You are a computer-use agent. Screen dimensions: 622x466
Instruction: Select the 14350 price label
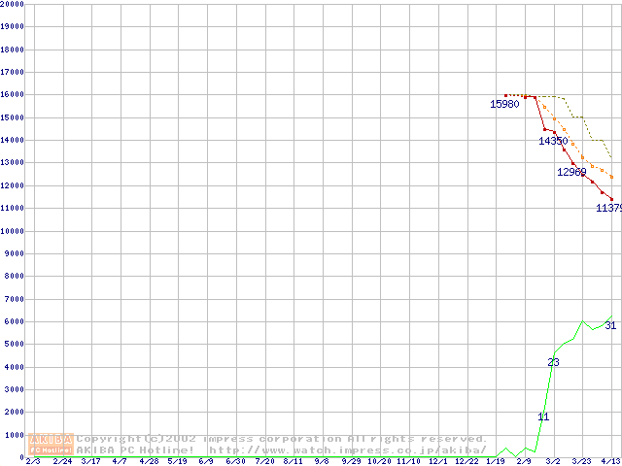tap(553, 141)
